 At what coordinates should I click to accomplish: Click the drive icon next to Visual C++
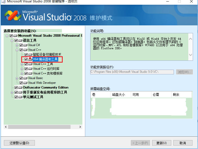click(25, 50)
